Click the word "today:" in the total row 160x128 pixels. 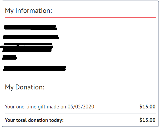point(56,120)
